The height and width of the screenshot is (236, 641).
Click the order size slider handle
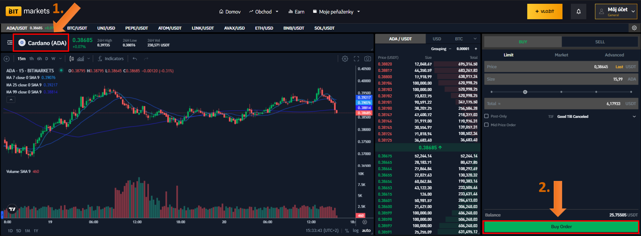point(525,92)
